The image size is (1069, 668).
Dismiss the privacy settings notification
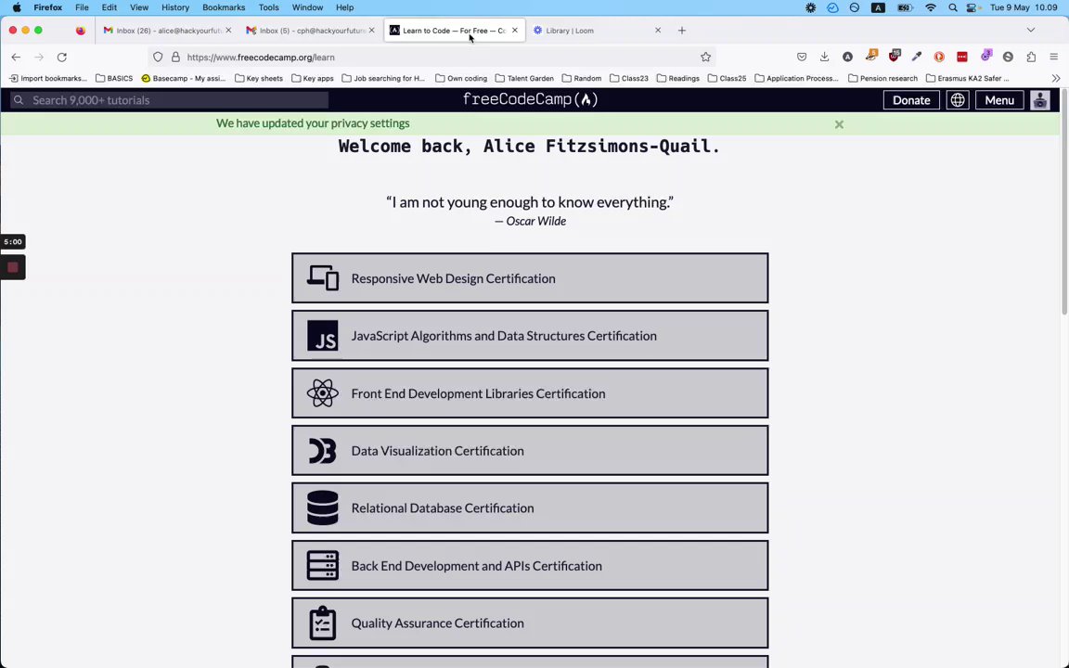(839, 124)
